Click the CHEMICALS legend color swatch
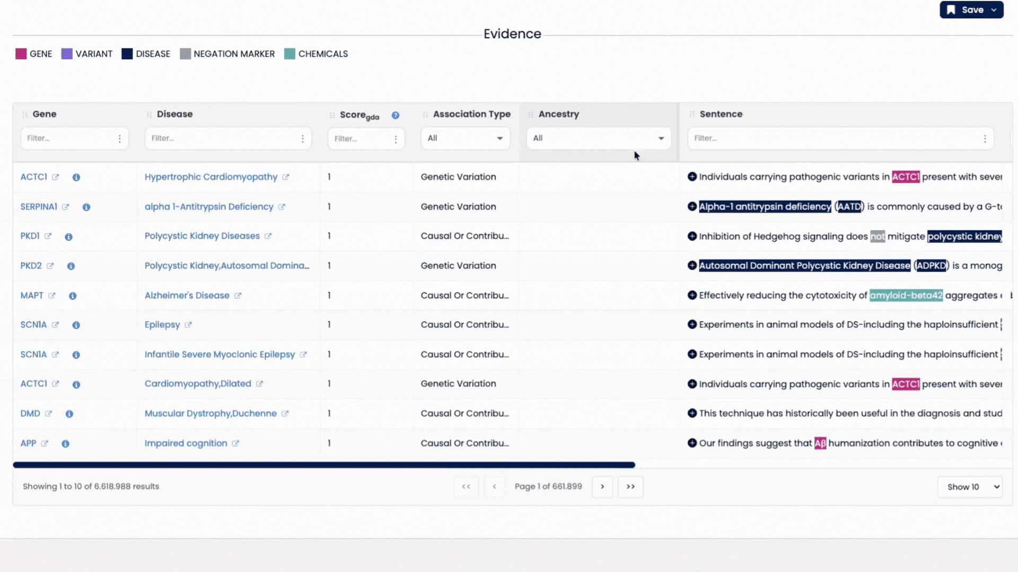The height and width of the screenshot is (572, 1018). tap(289, 54)
